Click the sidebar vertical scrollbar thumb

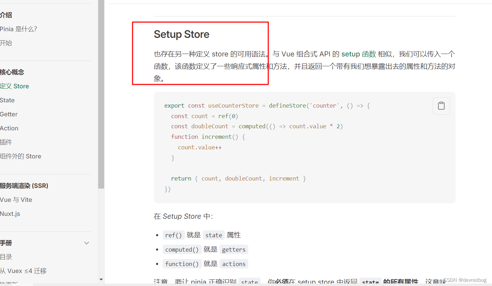[x=101, y=94]
